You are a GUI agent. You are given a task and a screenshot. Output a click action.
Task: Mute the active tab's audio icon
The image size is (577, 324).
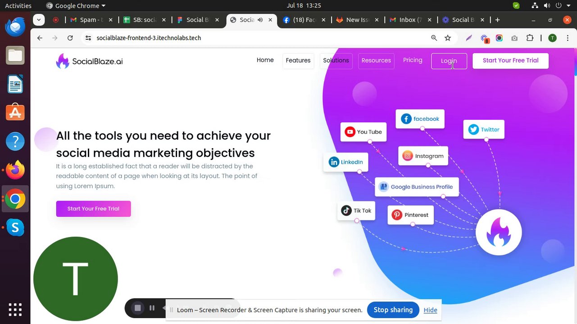(x=260, y=20)
